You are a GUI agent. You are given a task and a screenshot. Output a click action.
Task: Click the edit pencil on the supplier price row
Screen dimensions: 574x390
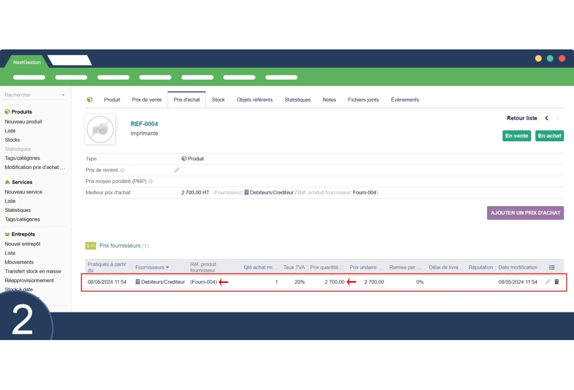[x=549, y=282]
